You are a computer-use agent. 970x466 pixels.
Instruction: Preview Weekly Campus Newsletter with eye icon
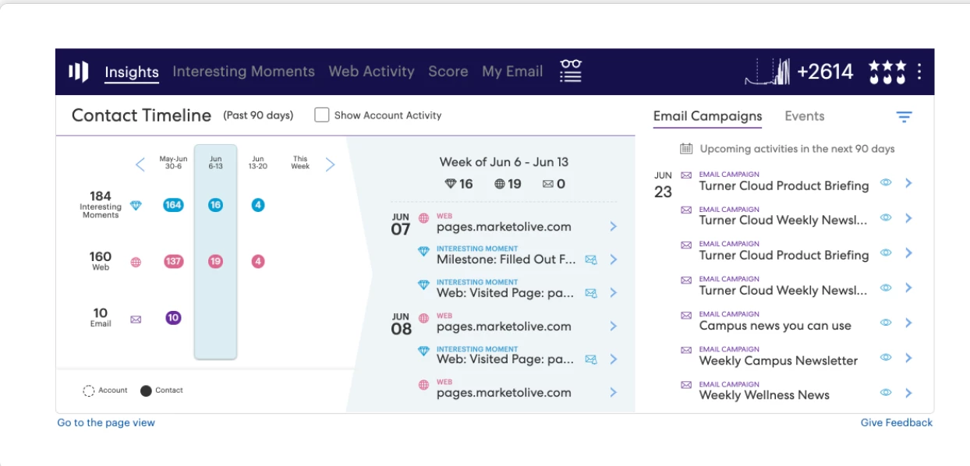[x=886, y=358]
